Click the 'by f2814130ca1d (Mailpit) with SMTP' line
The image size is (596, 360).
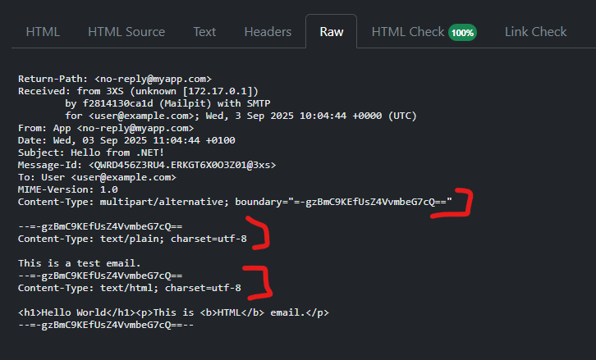tap(167, 103)
